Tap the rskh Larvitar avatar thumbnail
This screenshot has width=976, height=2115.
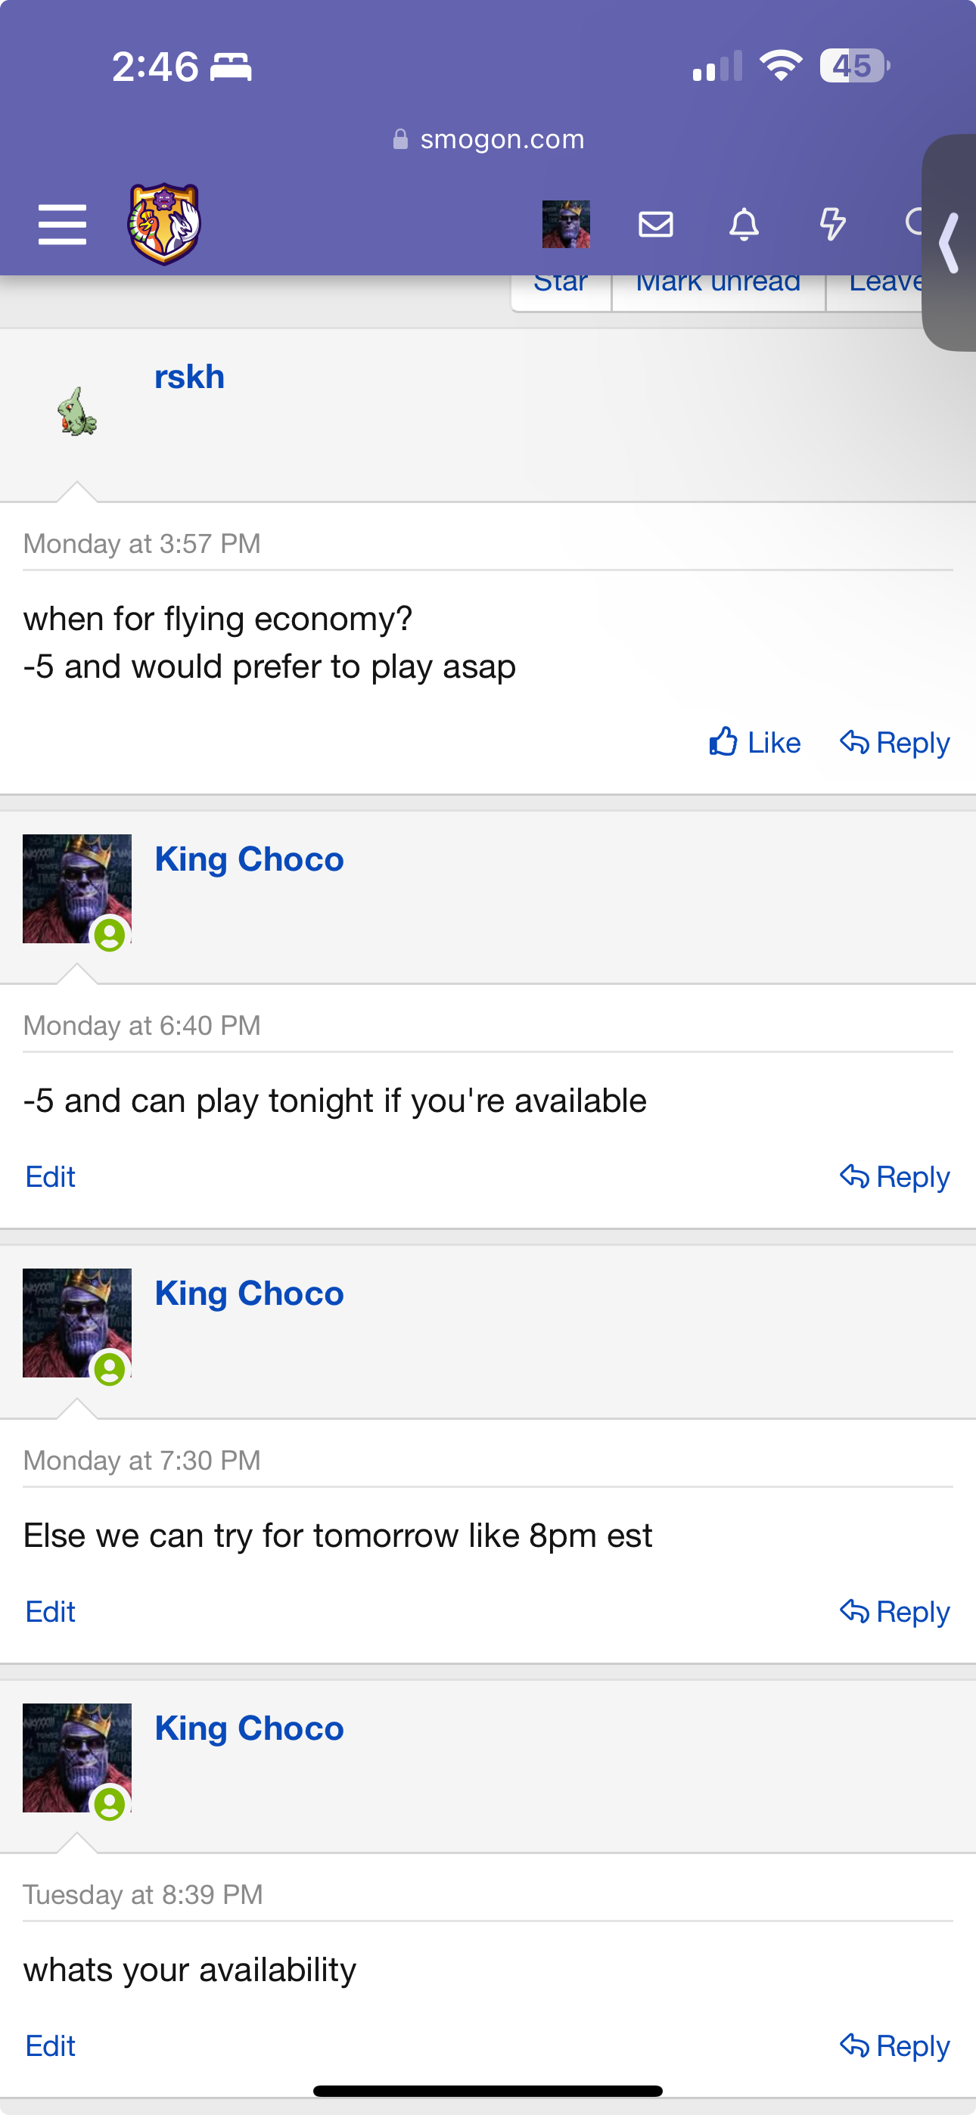tap(77, 411)
